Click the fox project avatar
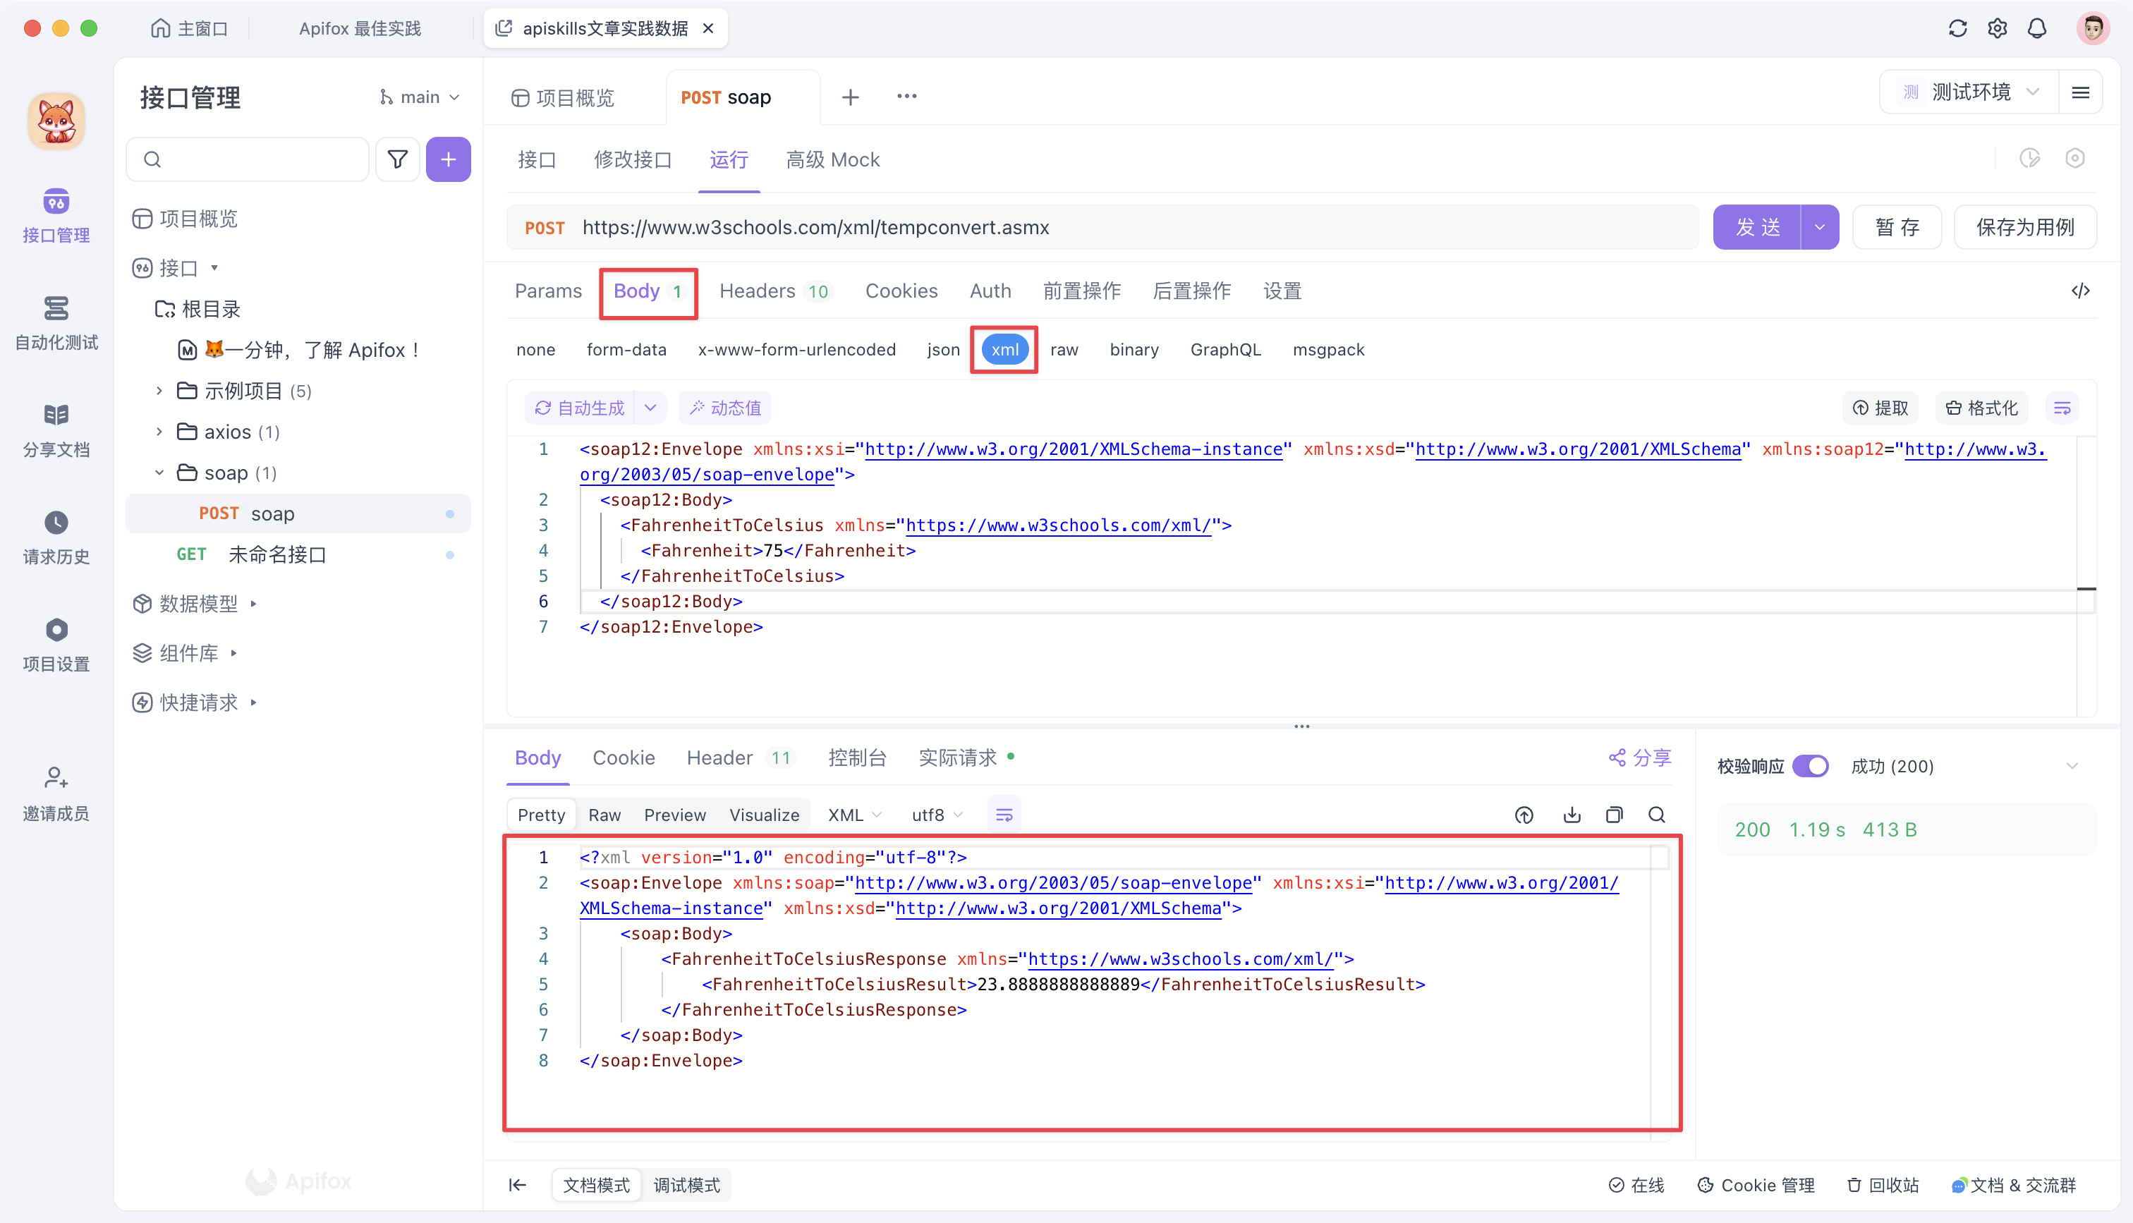Viewport: 2133px width, 1223px height. click(x=56, y=121)
